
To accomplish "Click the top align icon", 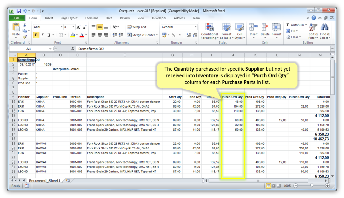I will [93, 27].
